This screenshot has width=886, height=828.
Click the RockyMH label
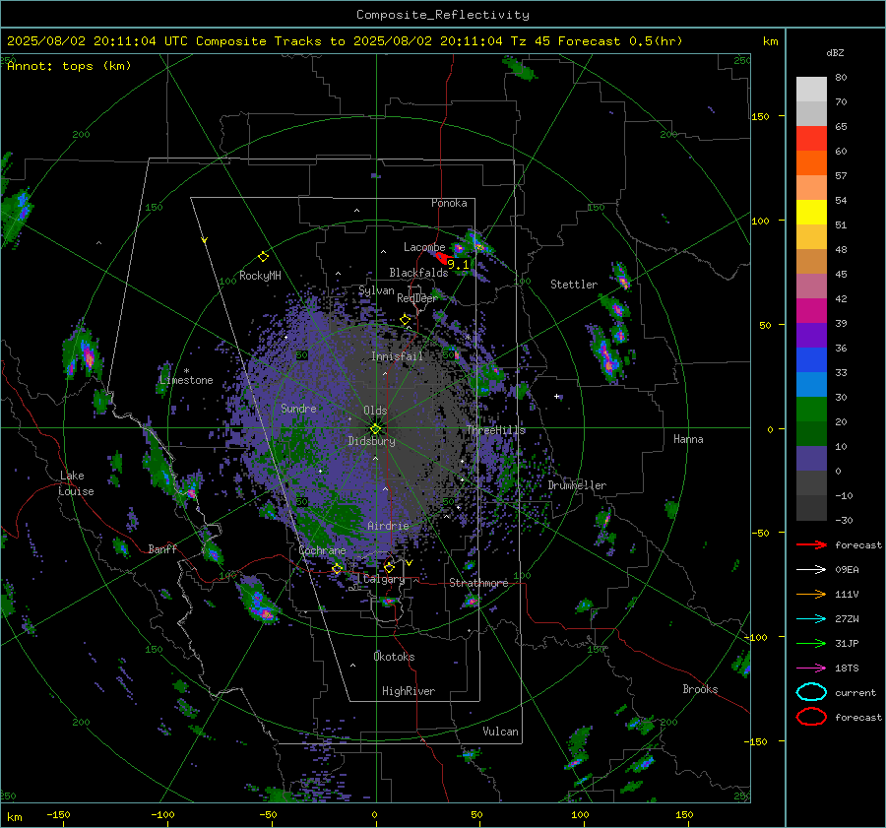pyautogui.click(x=260, y=276)
